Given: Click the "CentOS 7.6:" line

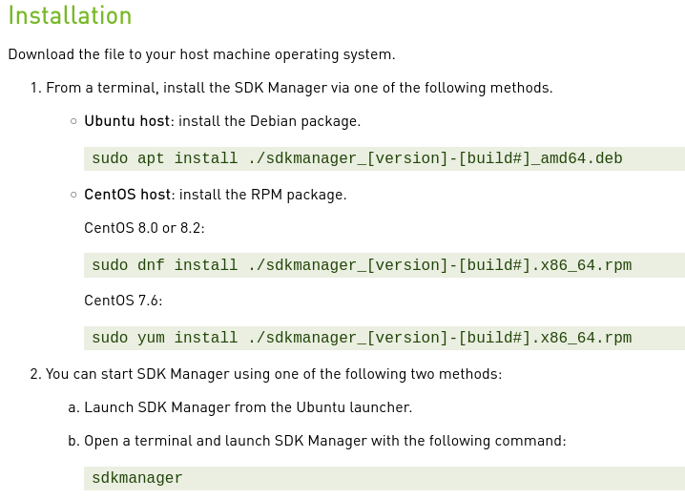Looking at the screenshot, I should click(123, 301).
